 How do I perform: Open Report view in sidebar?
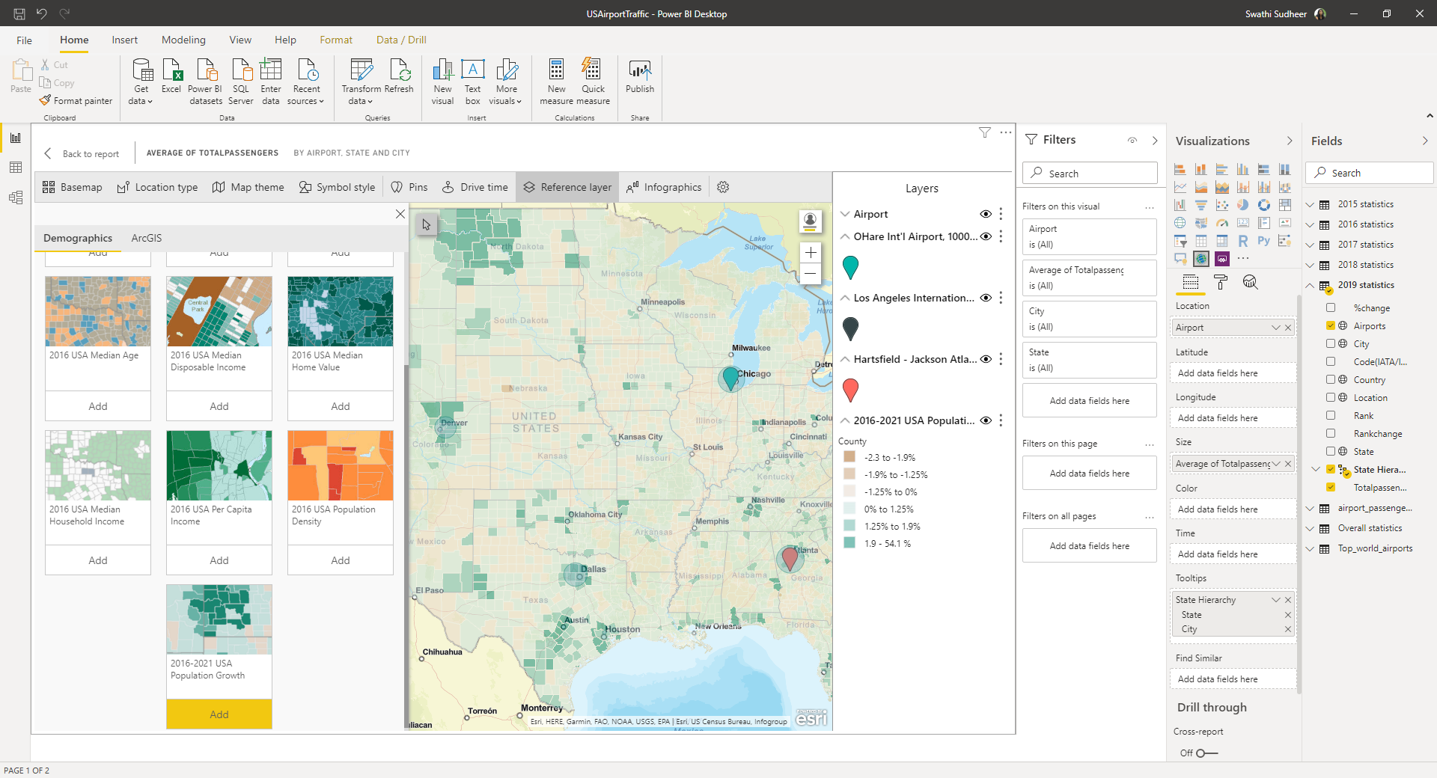(x=16, y=138)
